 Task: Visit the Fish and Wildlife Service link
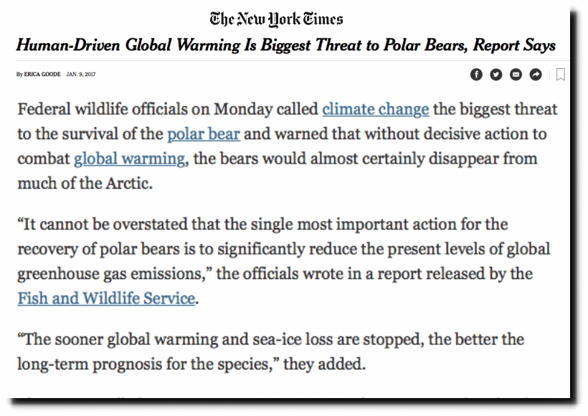[106, 298]
